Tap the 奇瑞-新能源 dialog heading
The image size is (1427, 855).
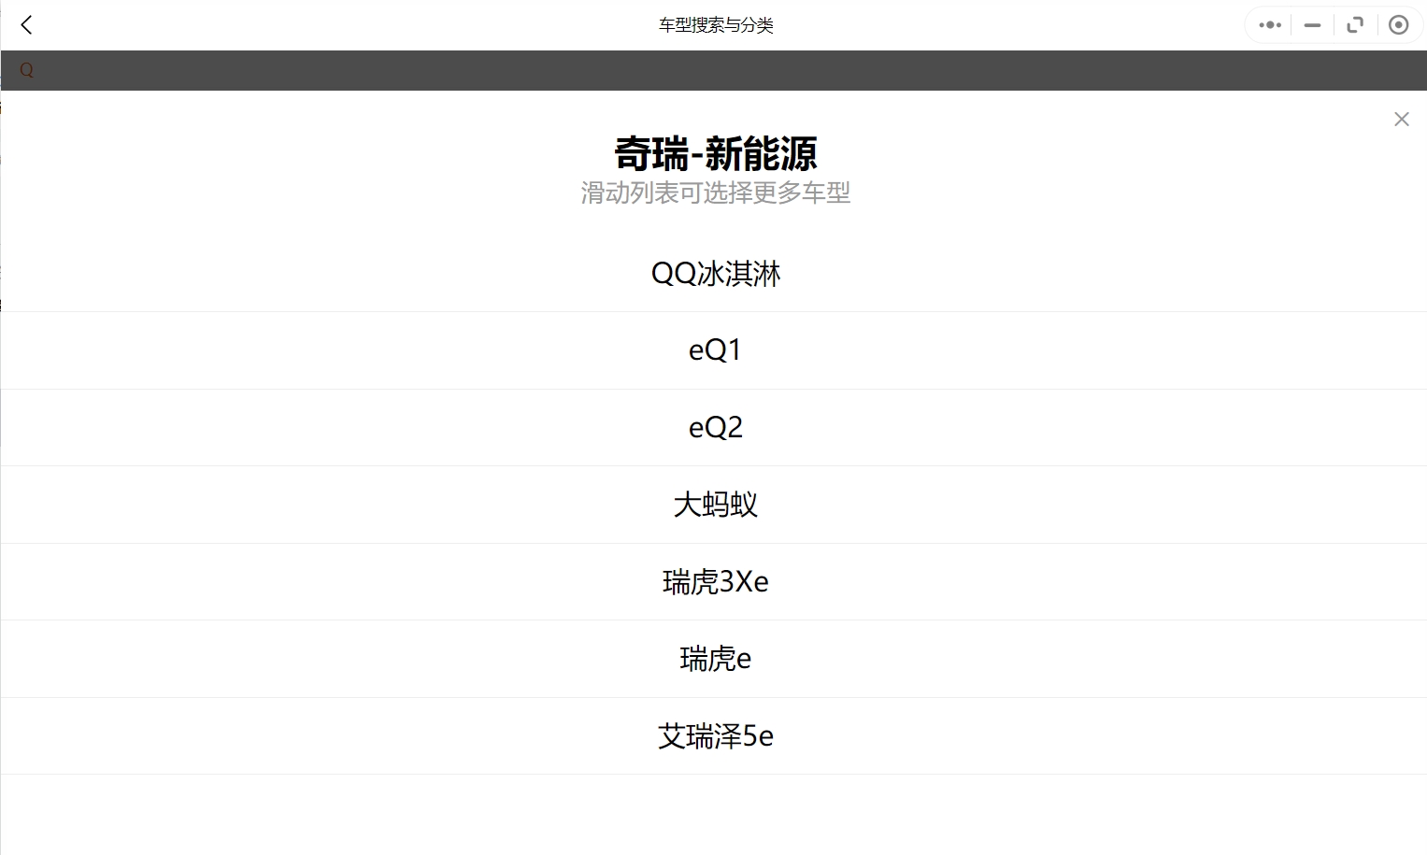click(715, 151)
